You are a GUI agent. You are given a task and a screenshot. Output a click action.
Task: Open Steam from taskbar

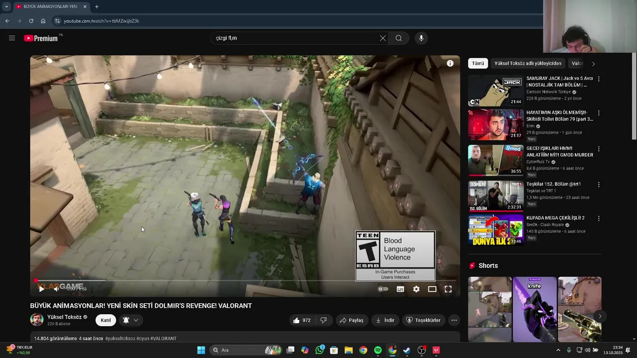407,350
